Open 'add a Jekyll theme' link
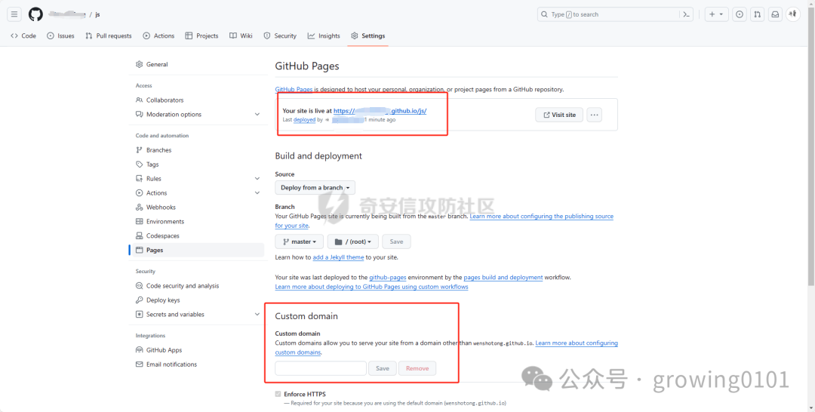 [338, 257]
